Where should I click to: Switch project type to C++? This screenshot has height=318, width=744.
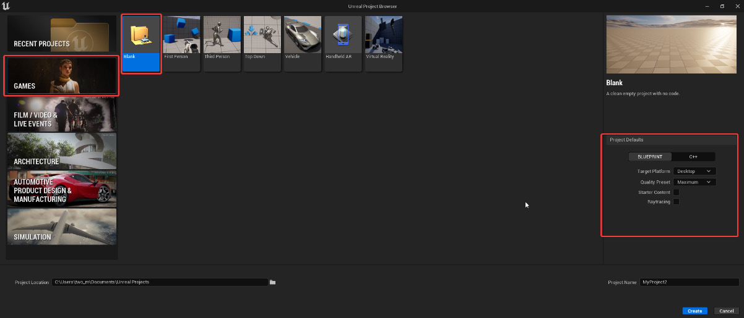693,157
